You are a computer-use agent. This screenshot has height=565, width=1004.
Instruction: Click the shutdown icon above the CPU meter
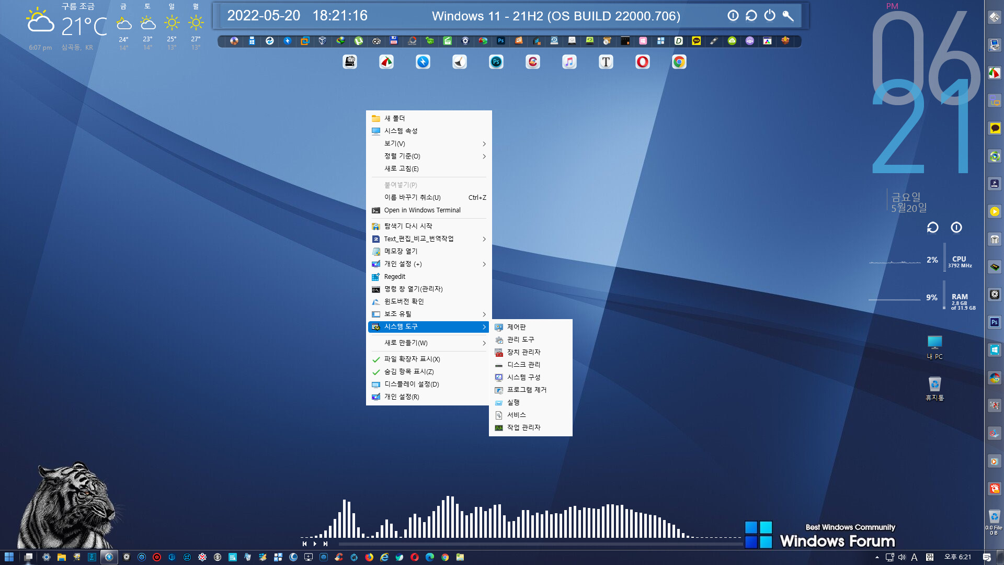(x=956, y=228)
